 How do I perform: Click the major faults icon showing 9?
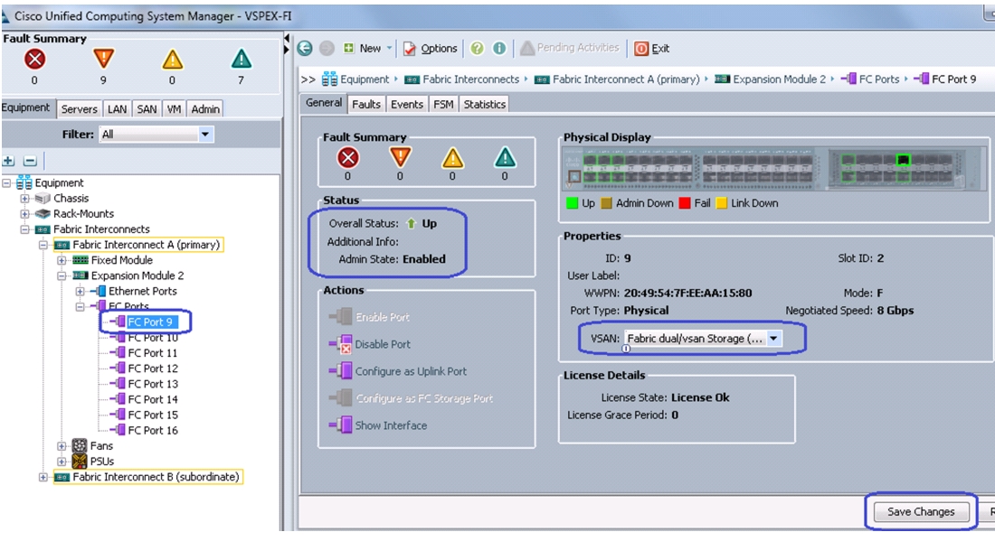(x=103, y=59)
